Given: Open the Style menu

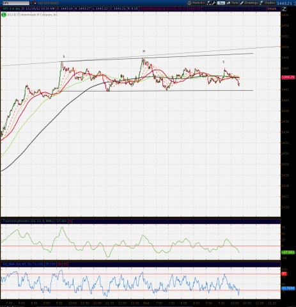Looking at the screenshot, I should click(233, 3).
